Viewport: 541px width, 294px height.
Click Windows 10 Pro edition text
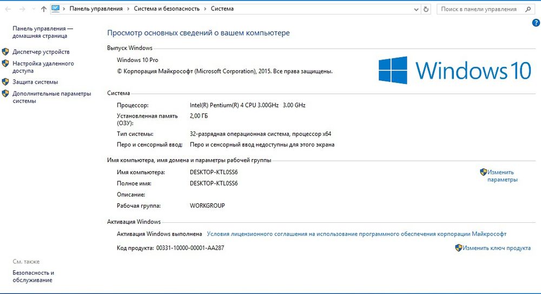tap(137, 60)
